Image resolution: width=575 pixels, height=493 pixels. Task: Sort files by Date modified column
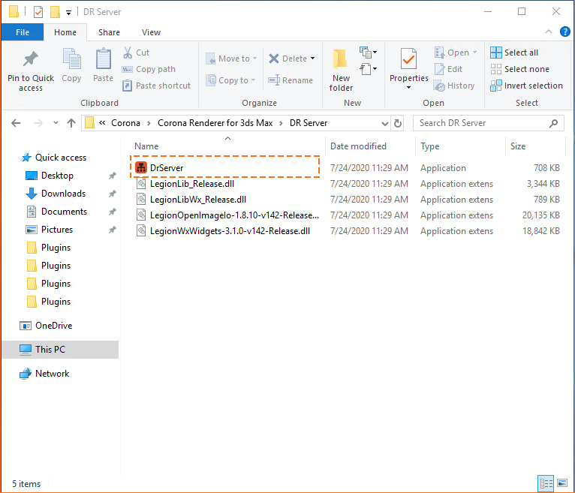pos(359,146)
